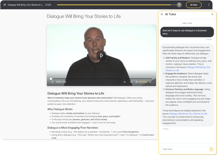Open the course hamburger menu in top bar
The height and width of the screenshot is (156, 218).
5,5
